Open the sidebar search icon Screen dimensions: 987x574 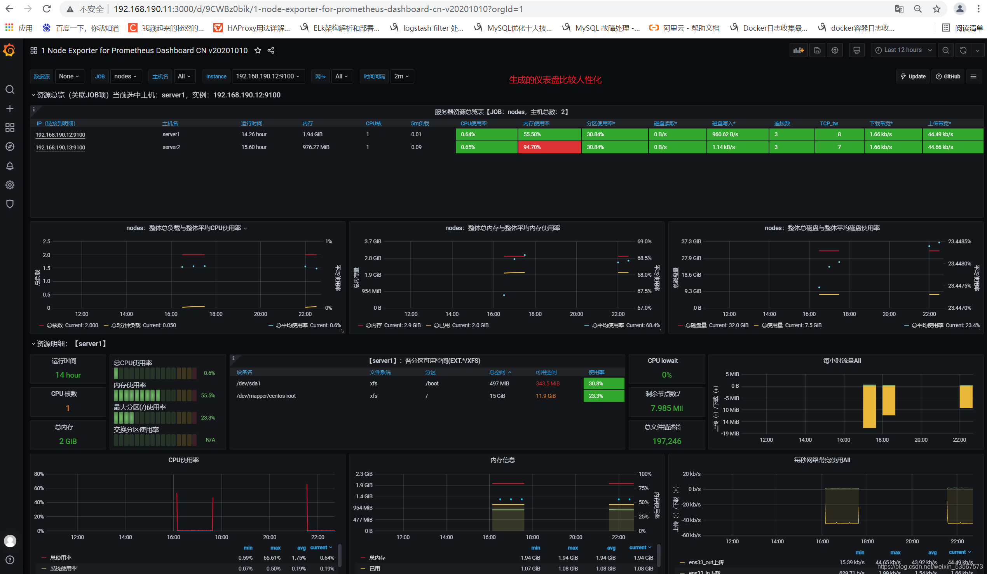coord(10,90)
